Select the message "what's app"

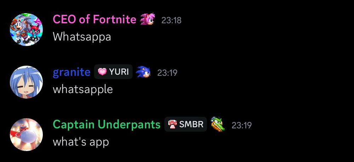pos(81,142)
